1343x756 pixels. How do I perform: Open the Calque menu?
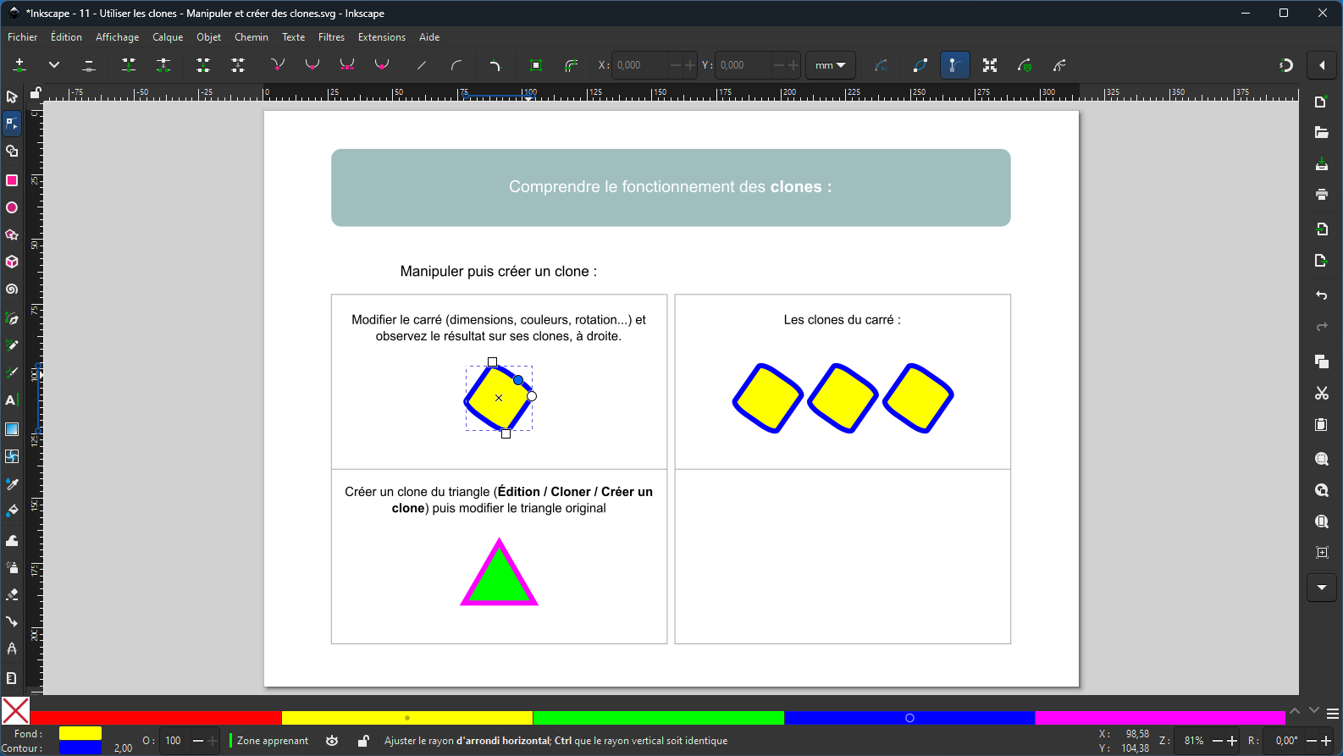click(168, 37)
